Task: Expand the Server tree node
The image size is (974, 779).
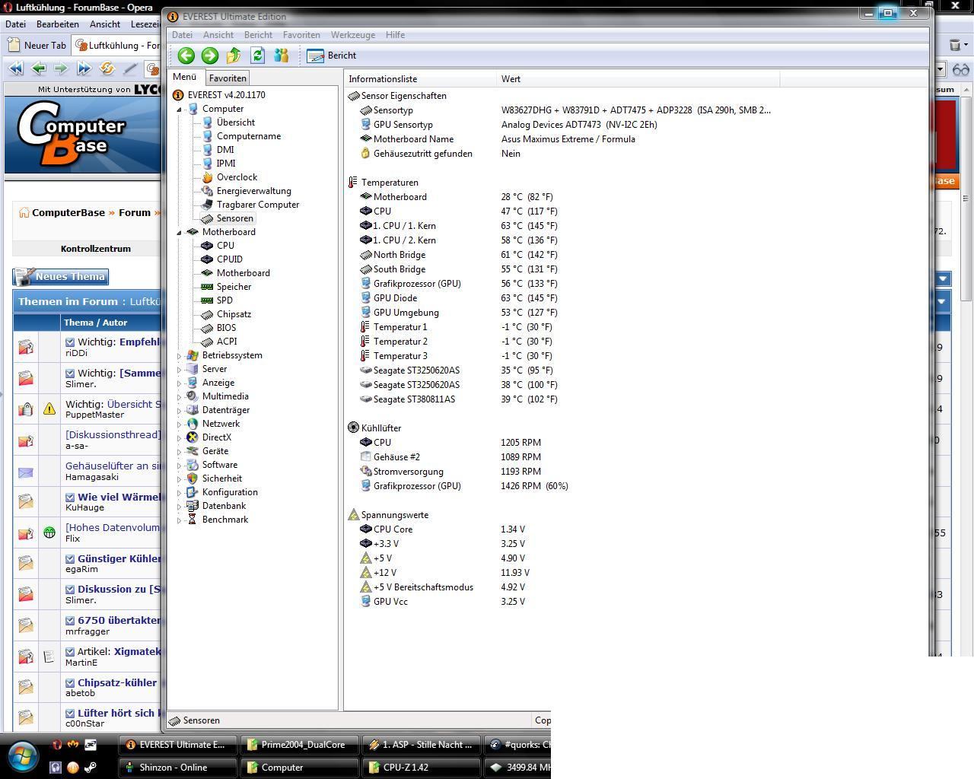Action: point(180,369)
